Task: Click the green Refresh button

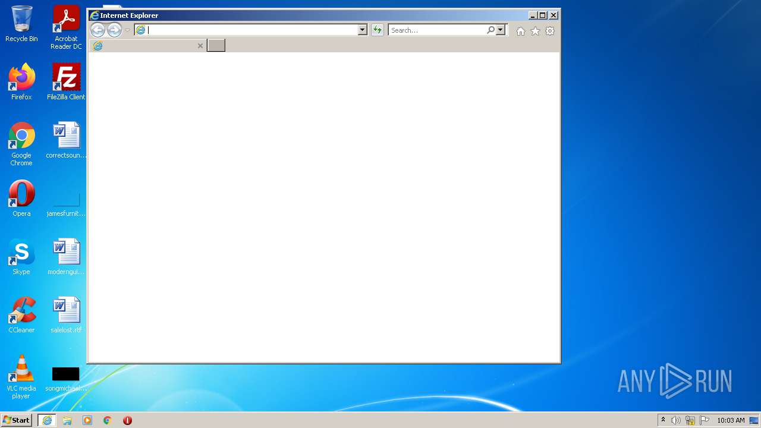Action: click(x=378, y=30)
